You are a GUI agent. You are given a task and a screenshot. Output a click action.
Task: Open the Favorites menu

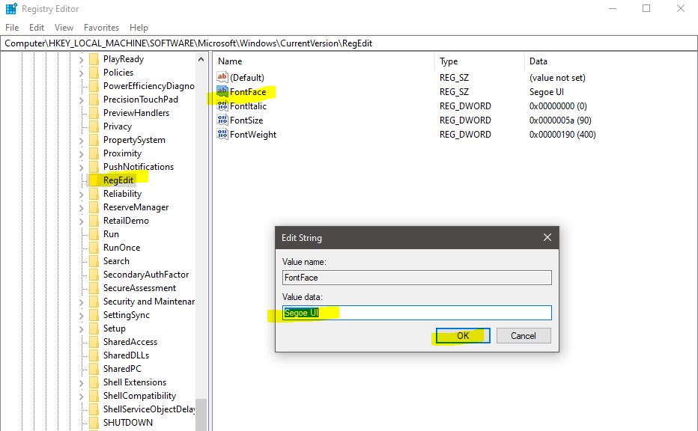pos(101,27)
